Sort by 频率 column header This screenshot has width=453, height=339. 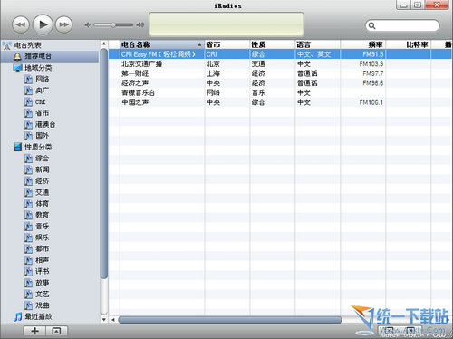tap(363, 44)
